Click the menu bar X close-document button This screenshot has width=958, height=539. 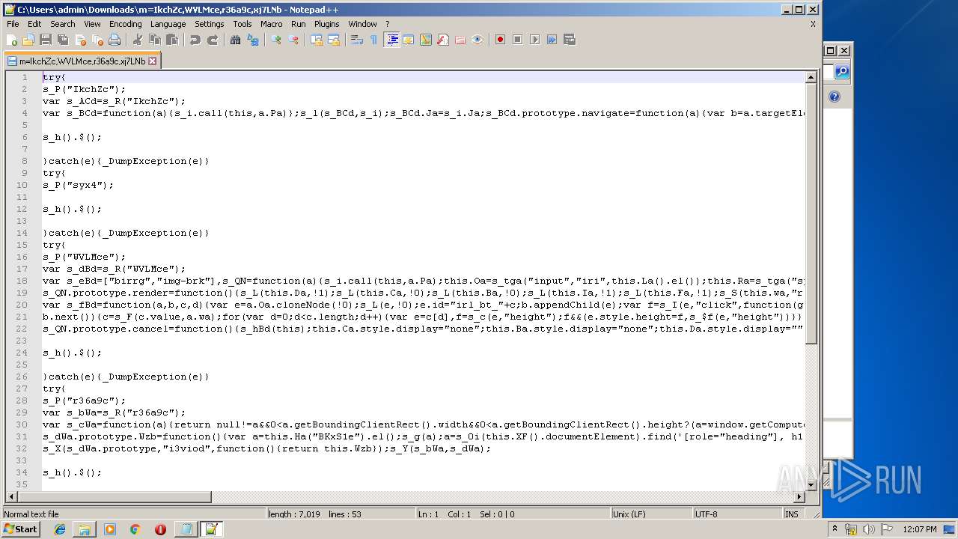[x=813, y=24]
